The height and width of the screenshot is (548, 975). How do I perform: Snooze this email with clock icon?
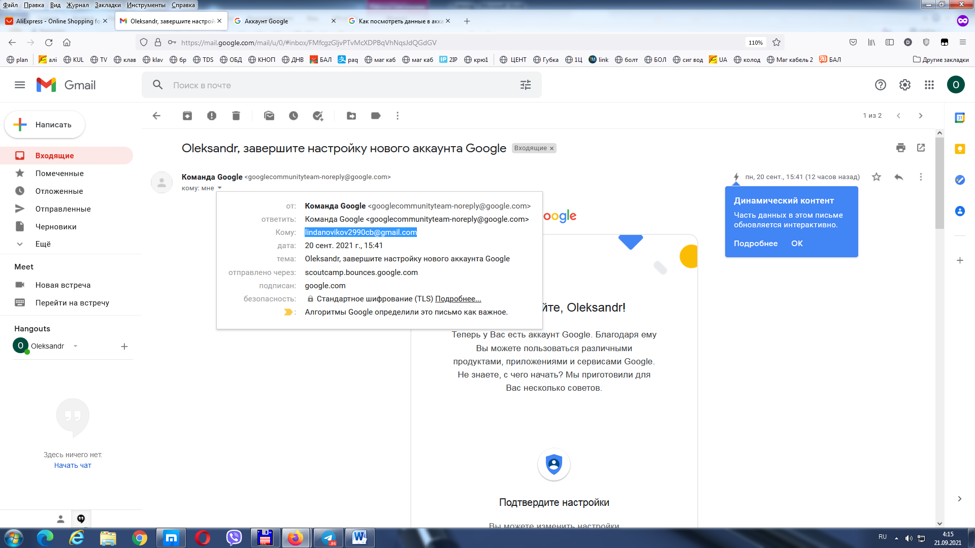294,116
